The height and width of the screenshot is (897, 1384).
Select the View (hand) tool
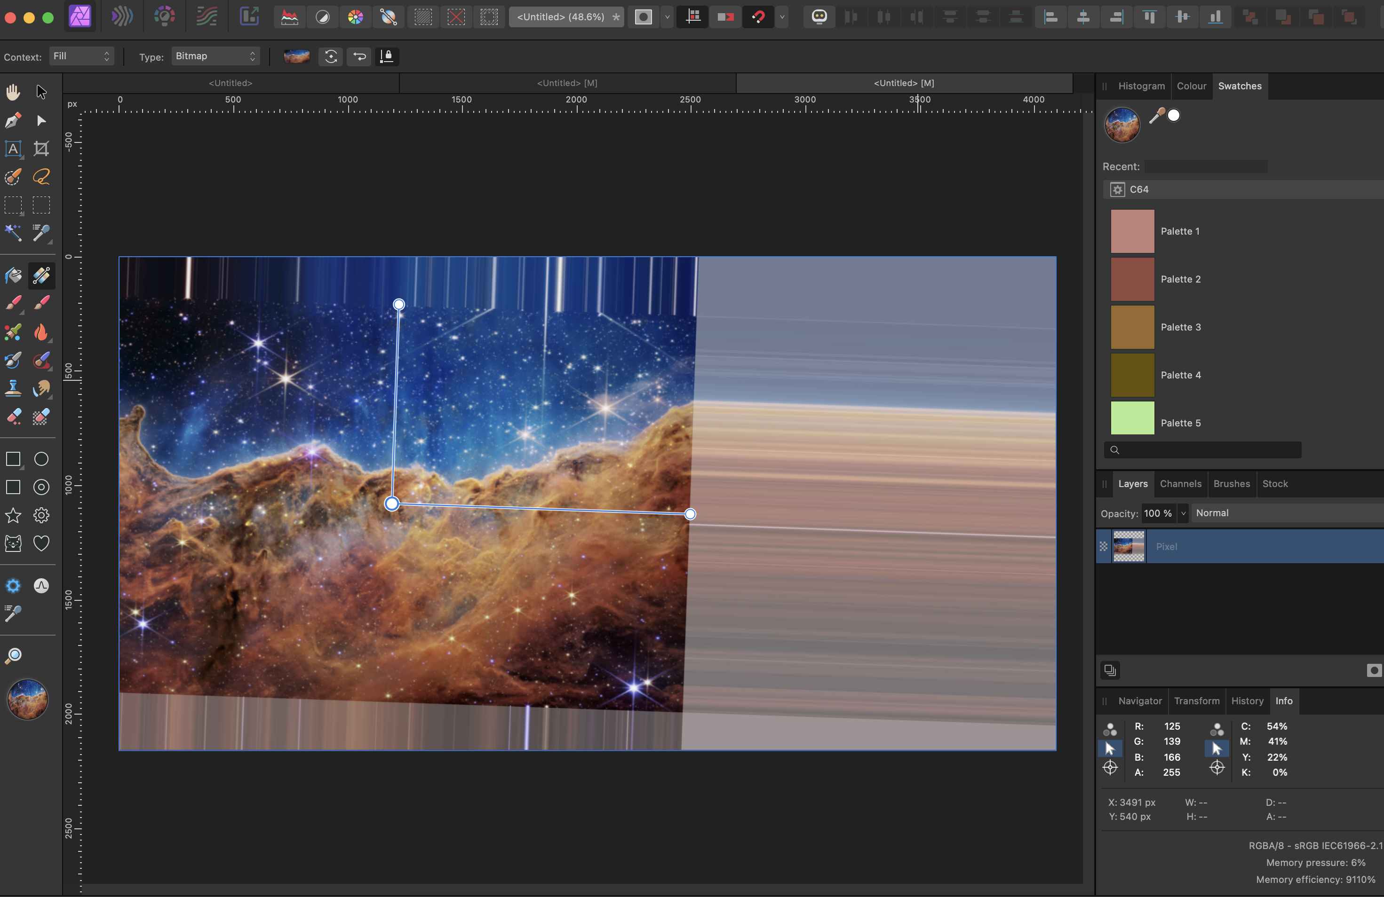(13, 92)
